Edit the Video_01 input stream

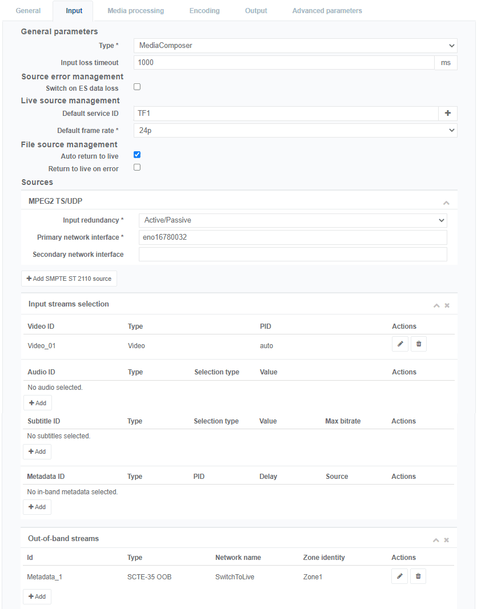(400, 344)
